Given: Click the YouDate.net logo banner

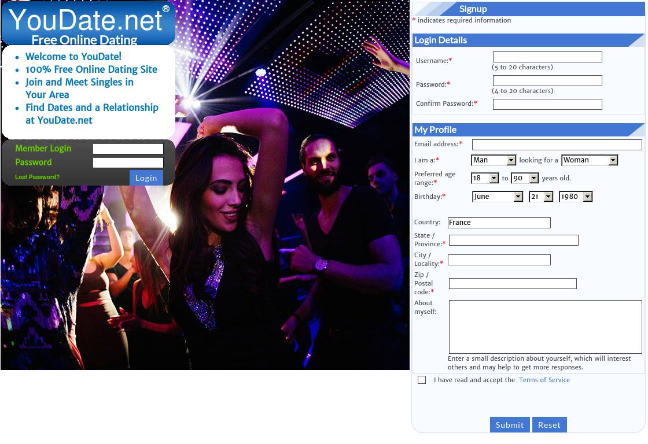Looking at the screenshot, I should click(x=88, y=24).
